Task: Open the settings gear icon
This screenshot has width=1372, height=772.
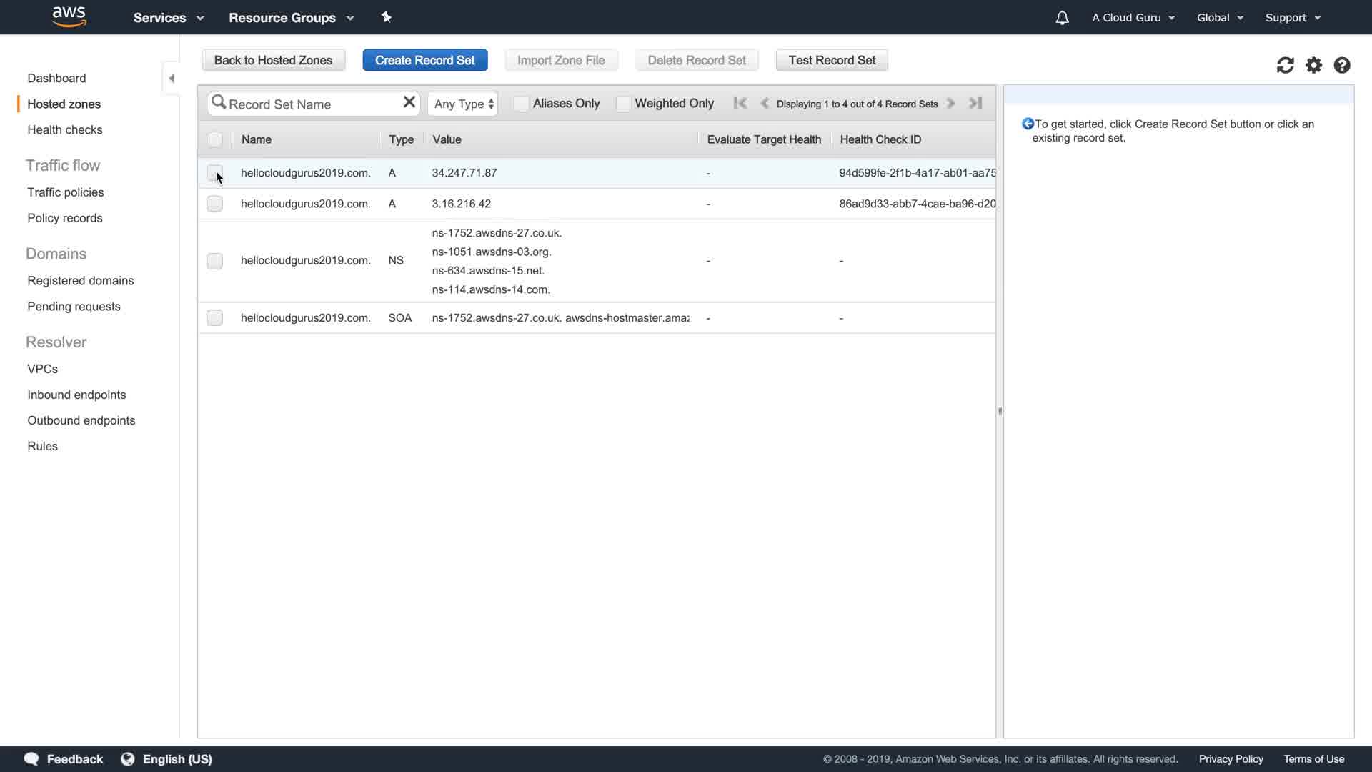Action: pos(1313,66)
